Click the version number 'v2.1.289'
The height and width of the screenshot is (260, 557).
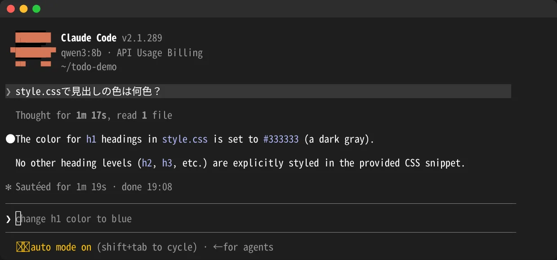point(142,38)
